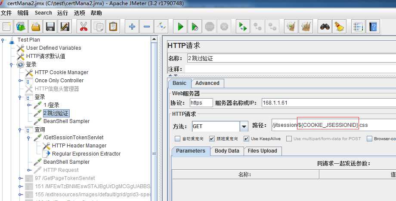Collapse the /GetSessionTokenServlet node

click(x=28, y=138)
